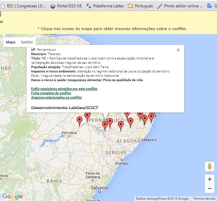Open the Português bookmarks folder

click(140, 6)
